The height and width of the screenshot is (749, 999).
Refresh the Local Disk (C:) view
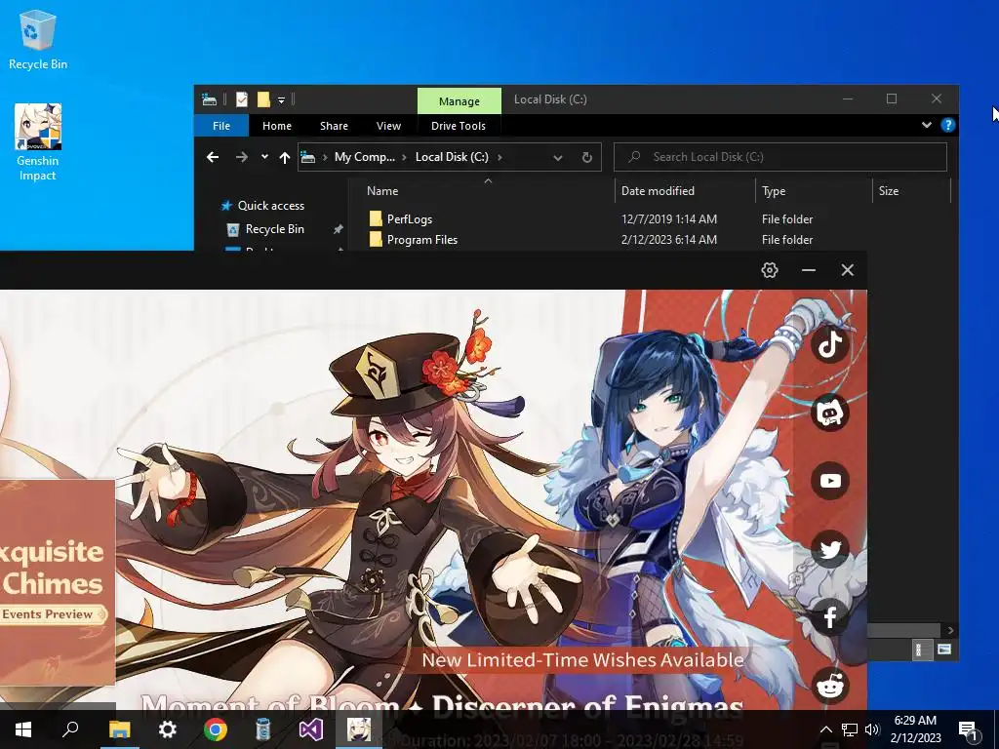[586, 157]
